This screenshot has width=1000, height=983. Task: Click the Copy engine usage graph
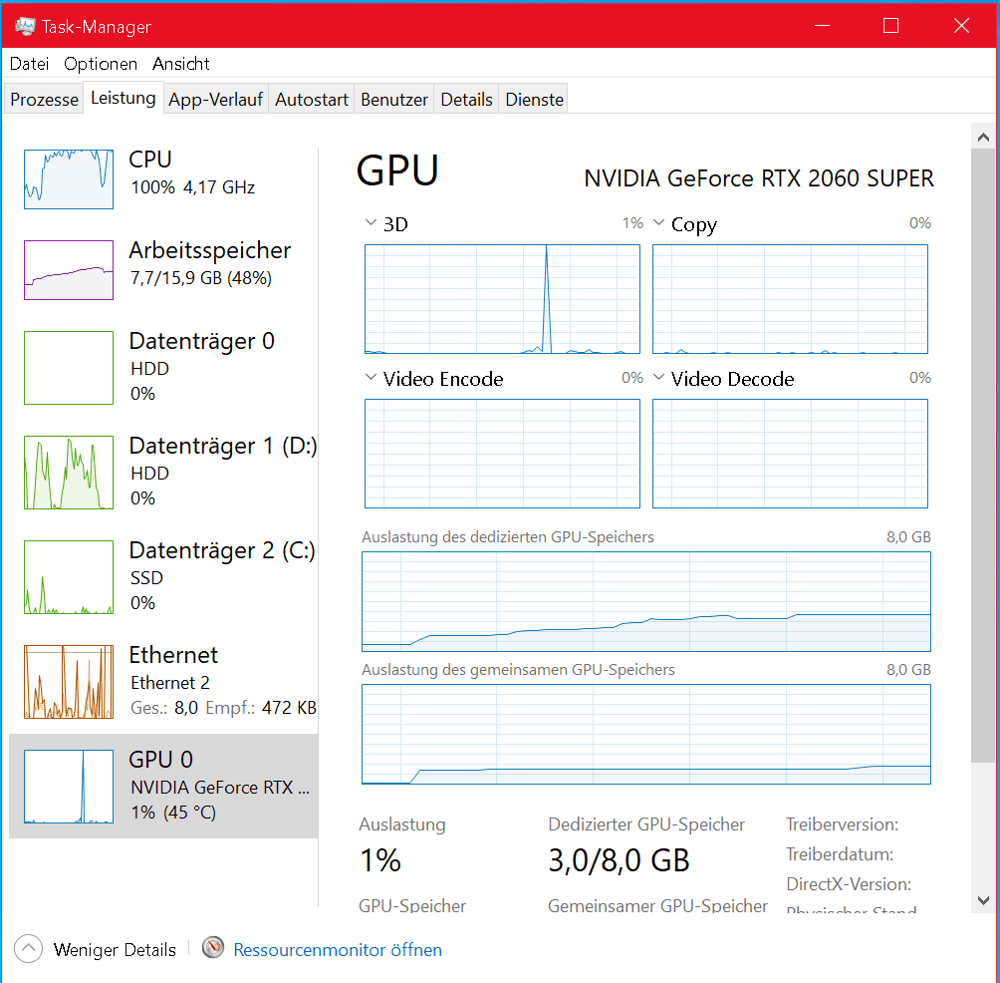pyautogui.click(x=790, y=299)
